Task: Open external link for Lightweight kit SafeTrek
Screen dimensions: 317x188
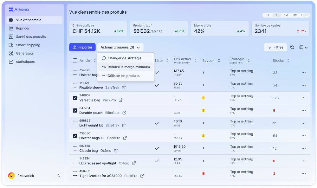Action: click(x=124, y=125)
